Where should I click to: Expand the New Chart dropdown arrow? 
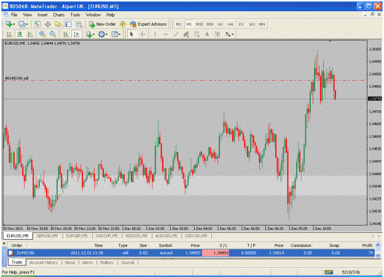click(x=14, y=25)
